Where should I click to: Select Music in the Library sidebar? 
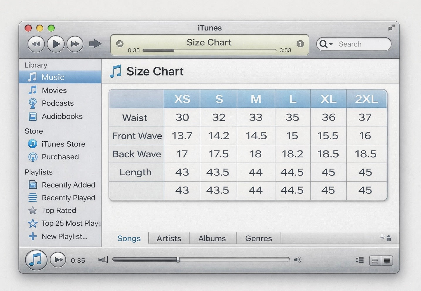click(x=60, y=77)
